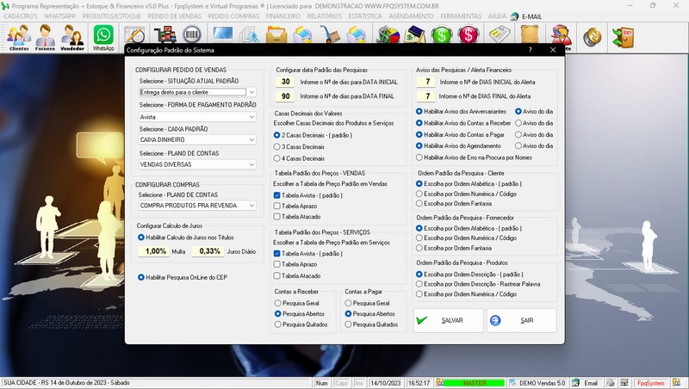This screenshot has height=389, width=689.
Task: Click the SALVAR button
Action: (x=448, y=320)
